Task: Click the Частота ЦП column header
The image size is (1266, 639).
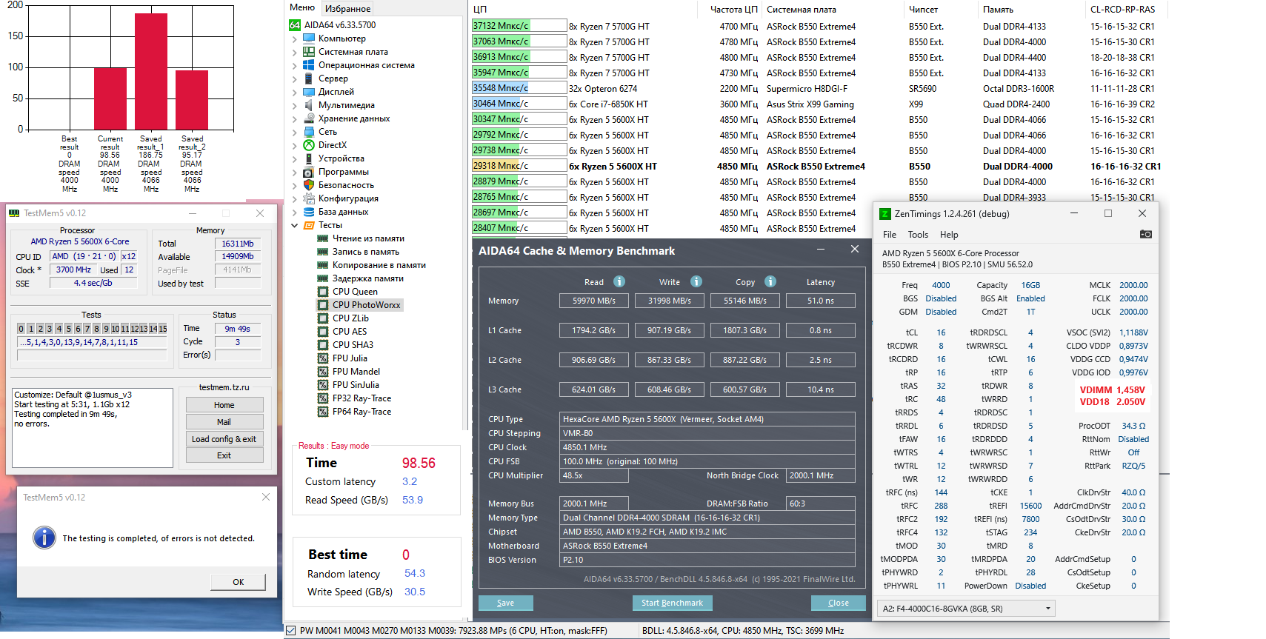Action: pyautogui.click(x=733, y=10)
